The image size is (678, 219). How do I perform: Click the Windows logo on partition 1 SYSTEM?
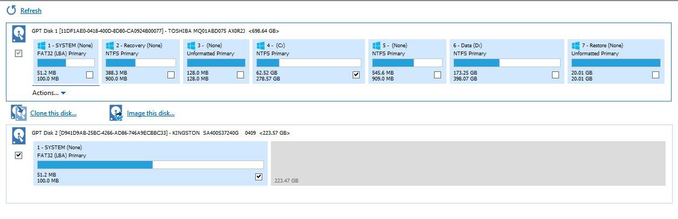tap(41, 46)
